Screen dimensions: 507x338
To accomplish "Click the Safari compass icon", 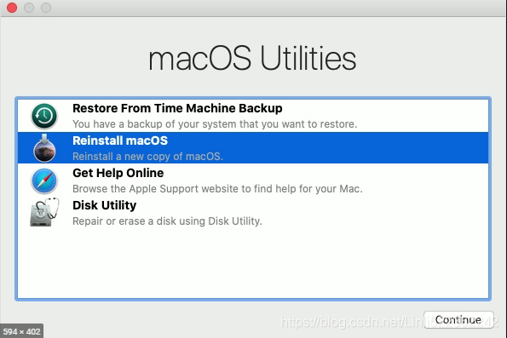I will (x=44, y=180).
